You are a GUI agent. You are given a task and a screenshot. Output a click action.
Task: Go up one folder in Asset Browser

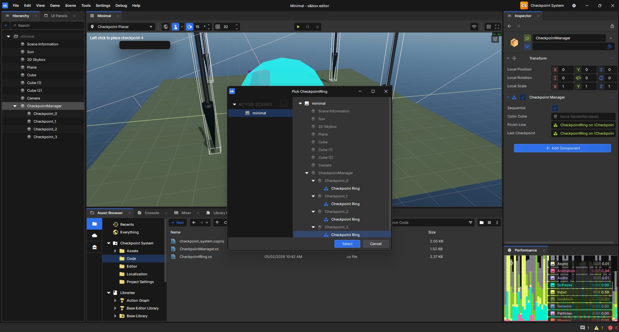pyautogui.click(x=217, y=223)
